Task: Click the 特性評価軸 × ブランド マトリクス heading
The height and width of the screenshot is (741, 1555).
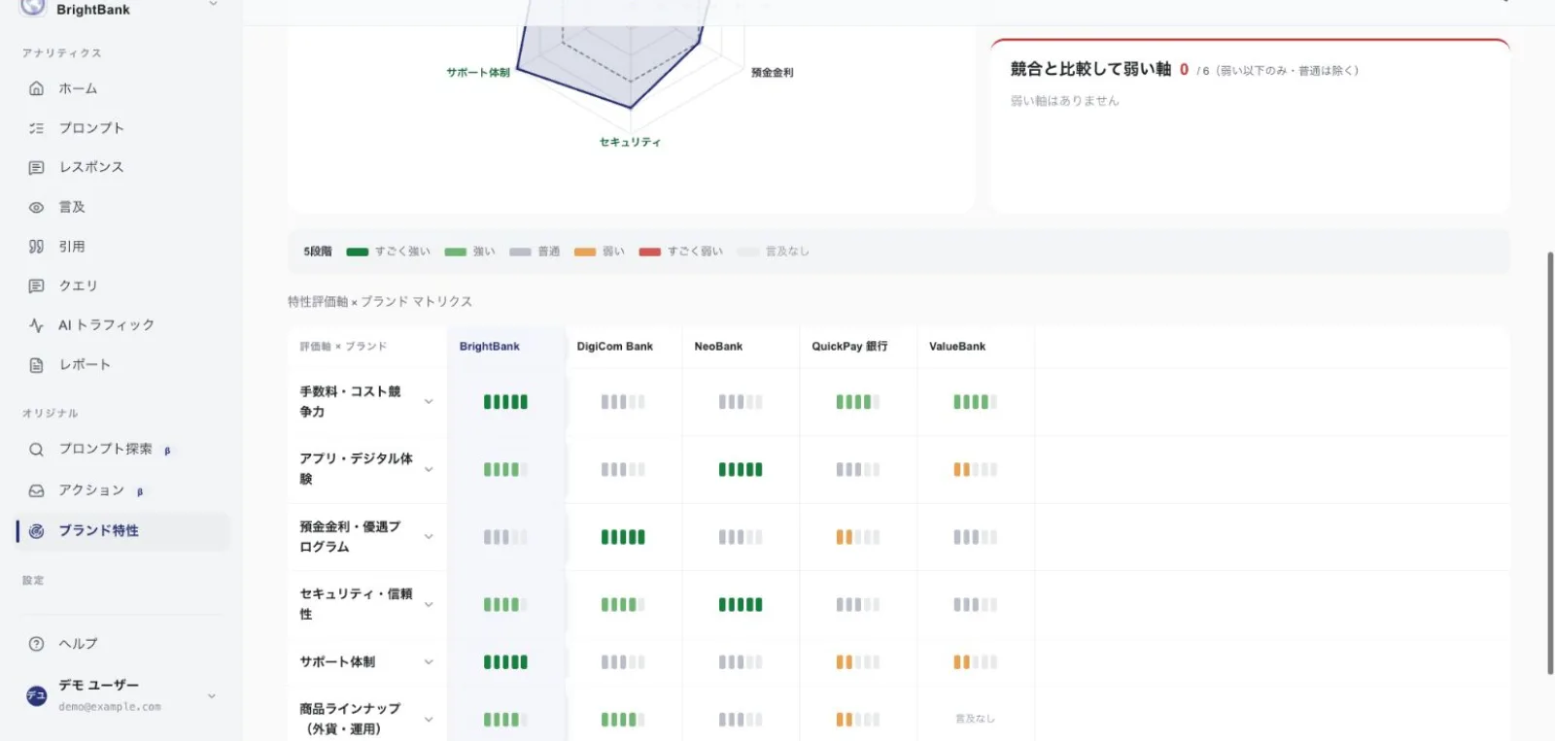Action: 380,302
